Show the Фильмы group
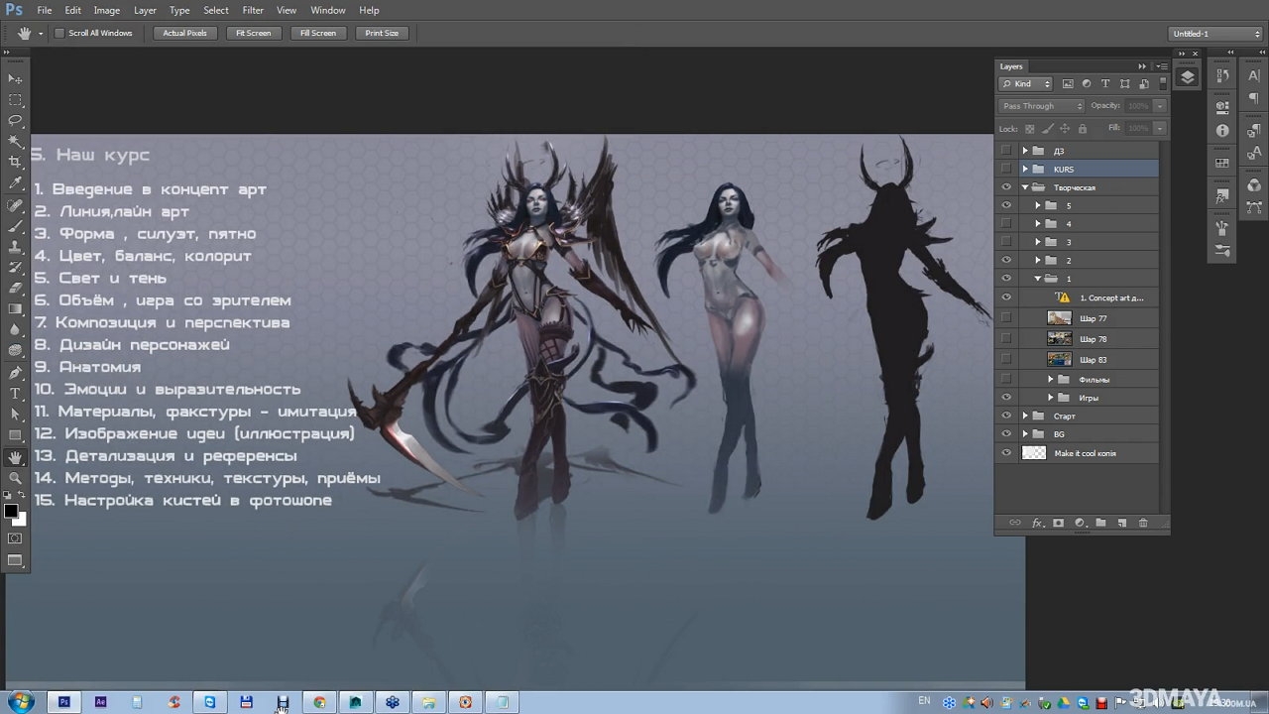The image size is (1269, 714). [x=1006, y=380]
